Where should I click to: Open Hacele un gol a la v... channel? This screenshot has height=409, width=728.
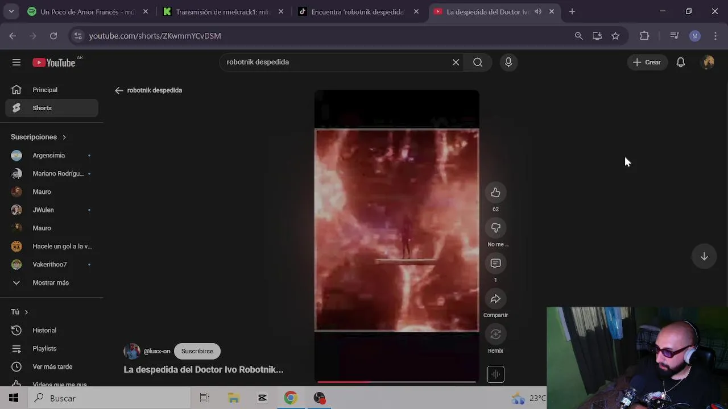pyautogui.click(x=52, y=247)
